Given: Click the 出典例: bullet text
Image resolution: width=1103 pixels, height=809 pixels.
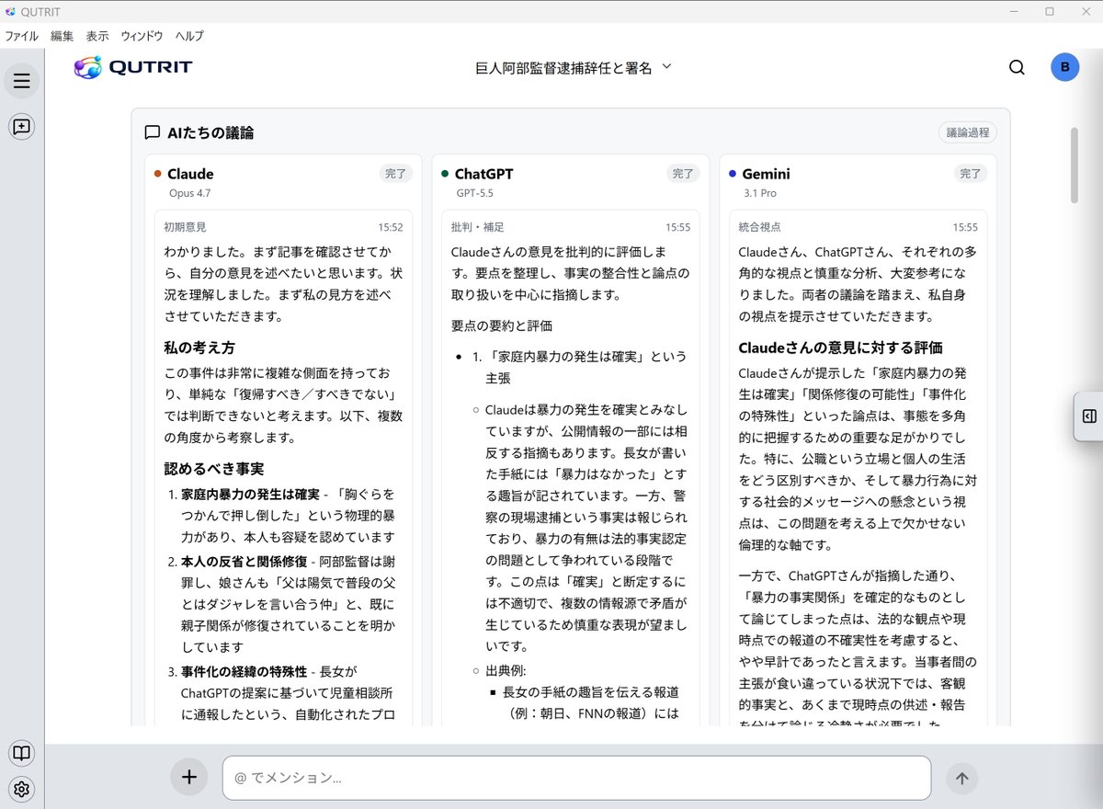Looking at the screenshot, I should [506, 670].
